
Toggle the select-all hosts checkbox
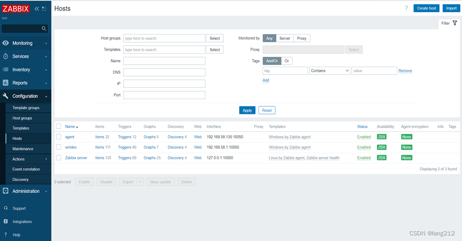(59, 126)
